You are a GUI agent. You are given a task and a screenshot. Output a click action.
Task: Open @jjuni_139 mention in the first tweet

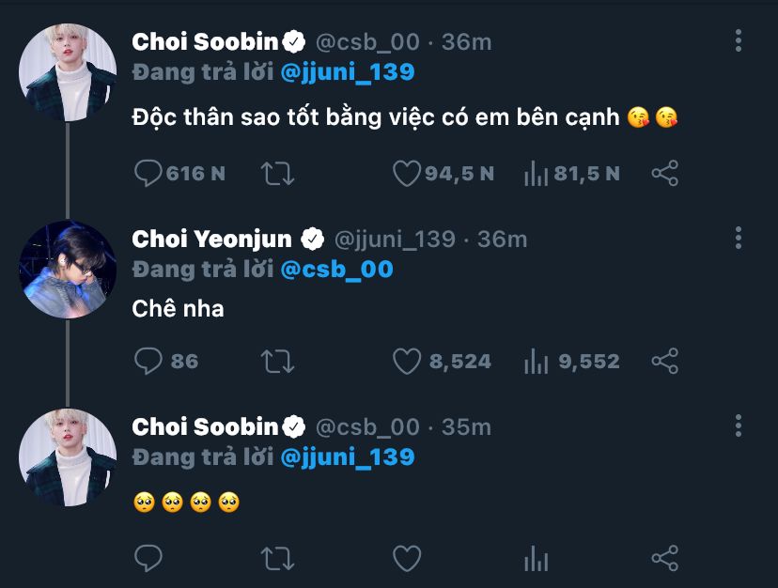(x=347, y=72)
